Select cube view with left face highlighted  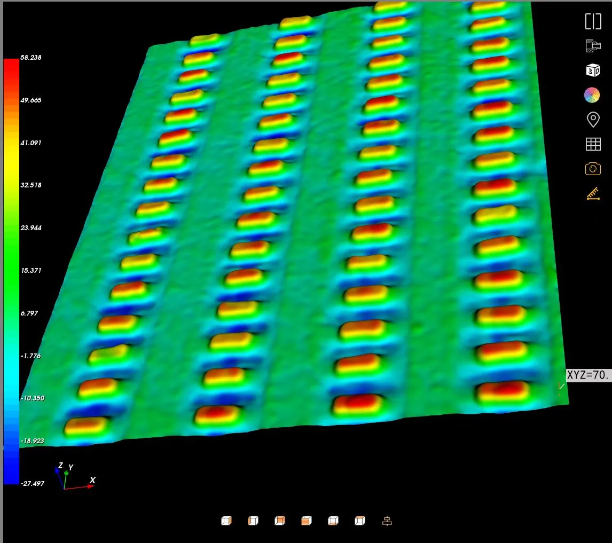pyautogui.click(x=253, y=521)
